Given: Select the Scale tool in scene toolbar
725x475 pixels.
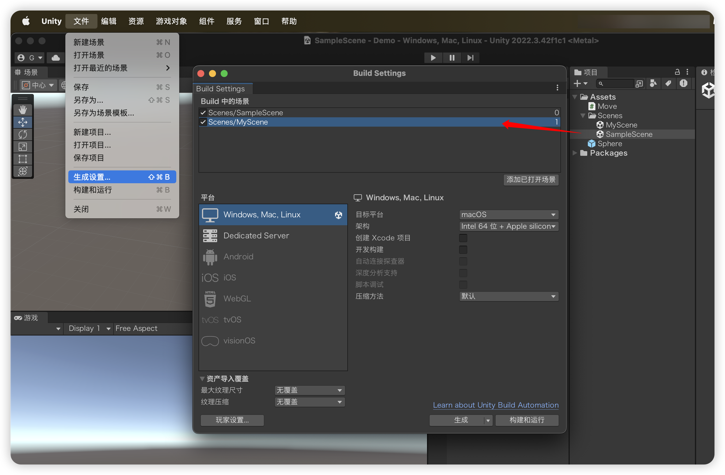Looking at the screenshot, I should click(22, 147).
